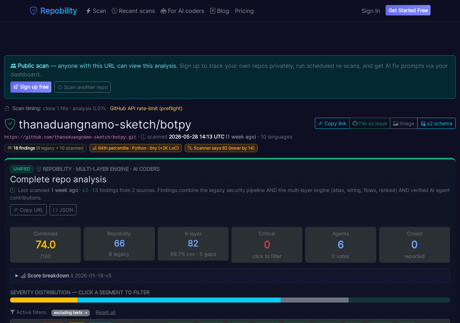Click the 2026-05-28 14:13 UTC timestamp

[x=197, y=137]
